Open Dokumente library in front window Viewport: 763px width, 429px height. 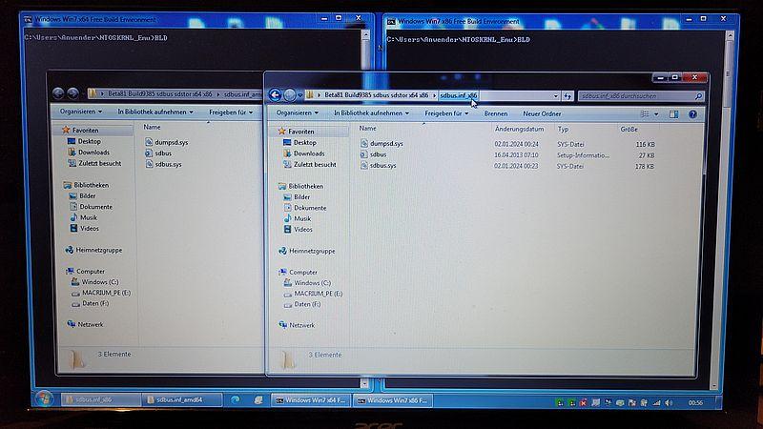tap(305, 208)
